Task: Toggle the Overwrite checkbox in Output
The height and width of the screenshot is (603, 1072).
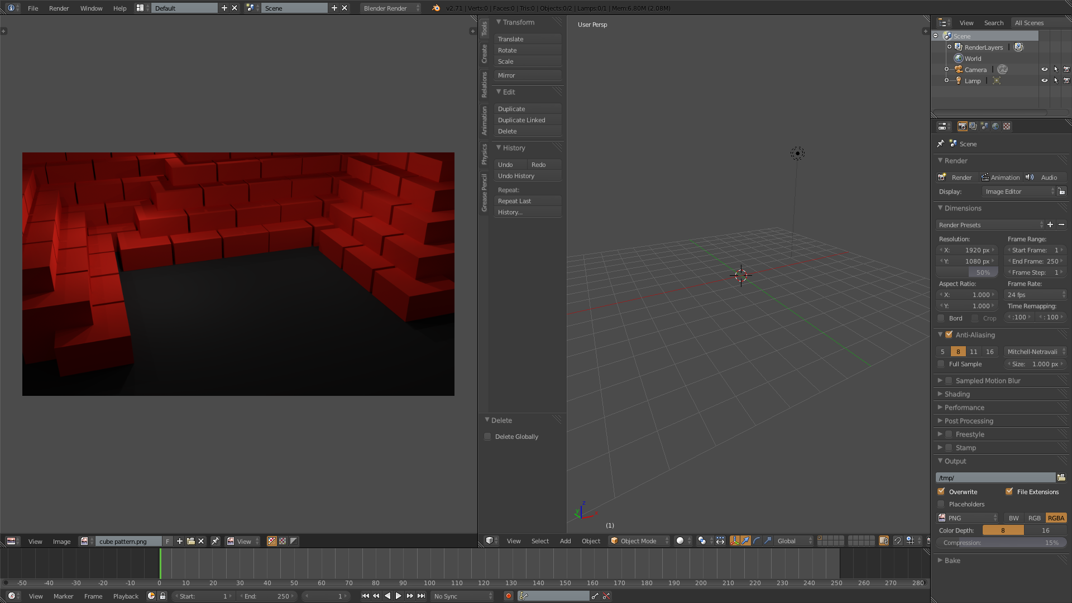Action: point(941,491)
